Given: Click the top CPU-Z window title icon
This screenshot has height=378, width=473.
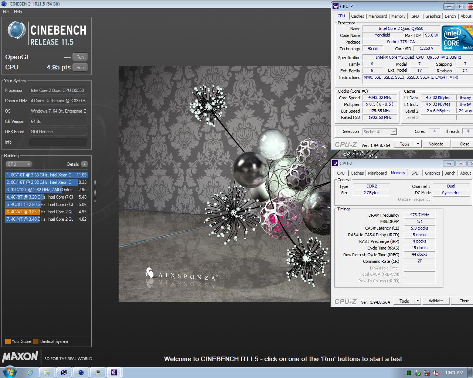Looking at the screenshot, I should (336, 6).
